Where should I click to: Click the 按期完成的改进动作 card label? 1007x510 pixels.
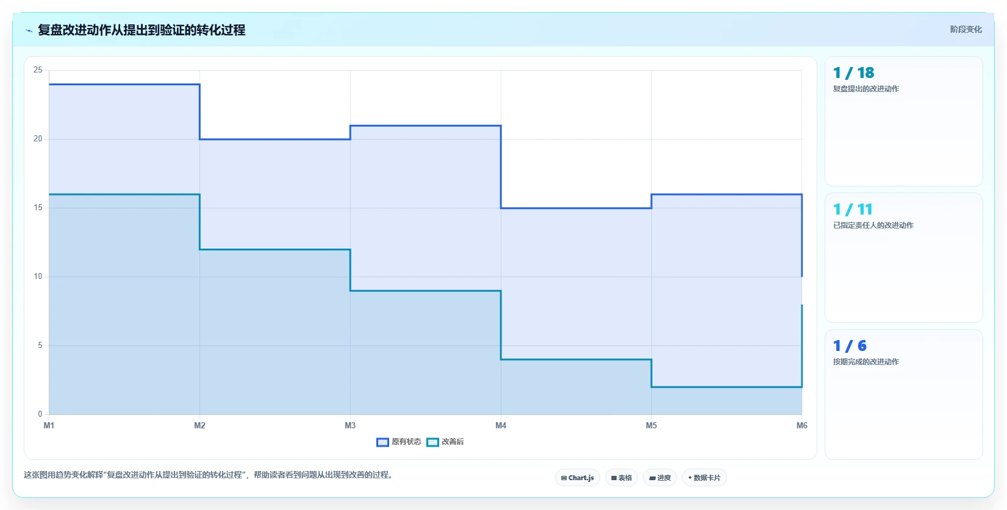[x=866, y=362]
